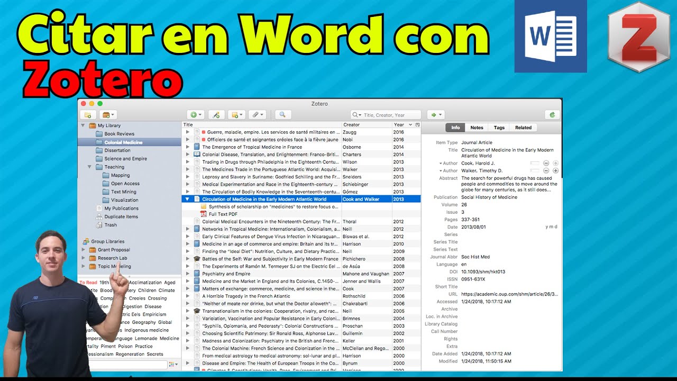Filter by the Indigenous medicine tag
This screenshot has width=677, height=381.
(147, 330)
